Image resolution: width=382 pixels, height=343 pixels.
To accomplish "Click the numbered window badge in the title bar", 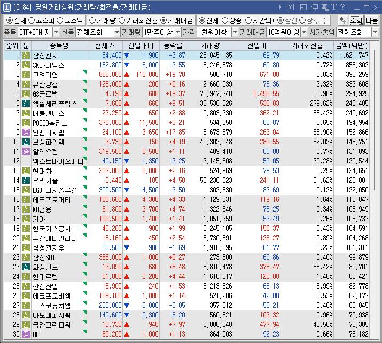I will tap(7, 7).
